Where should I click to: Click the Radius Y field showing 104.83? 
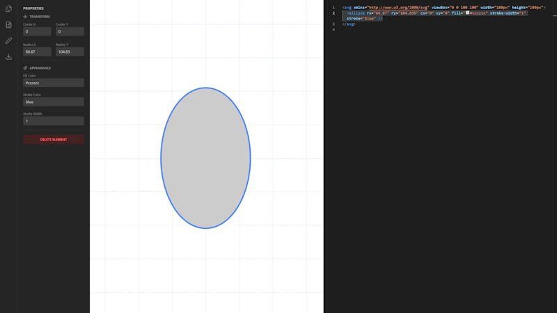(x=70, y=51)
